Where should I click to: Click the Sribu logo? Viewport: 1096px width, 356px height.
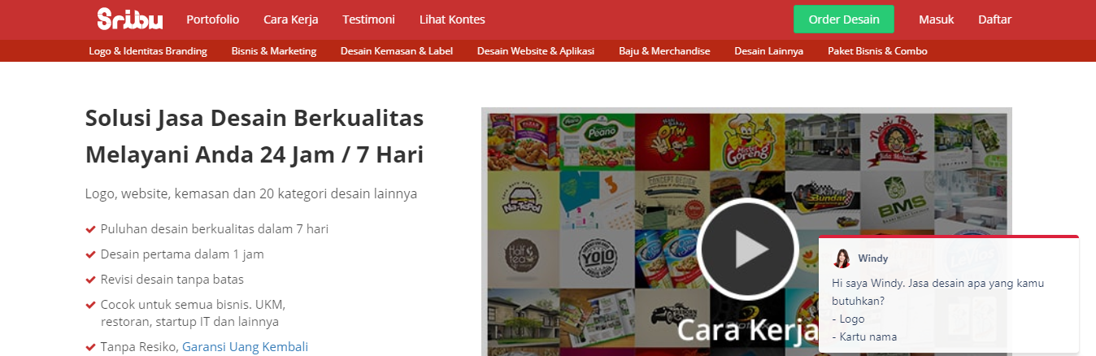click(129, 19)
